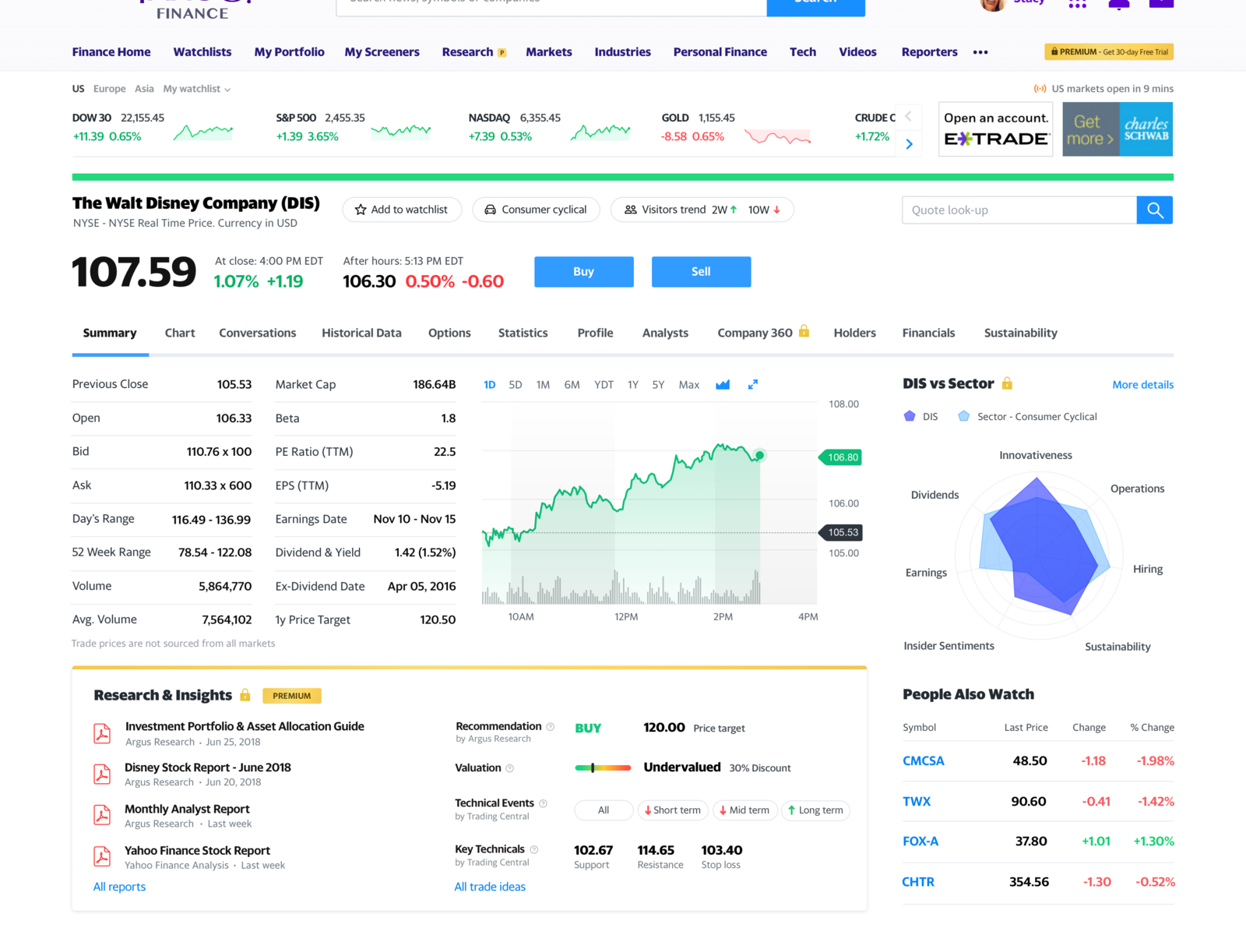Switch to Chart tab
This screenshot has height=935, width=1246.
(180, 333)
